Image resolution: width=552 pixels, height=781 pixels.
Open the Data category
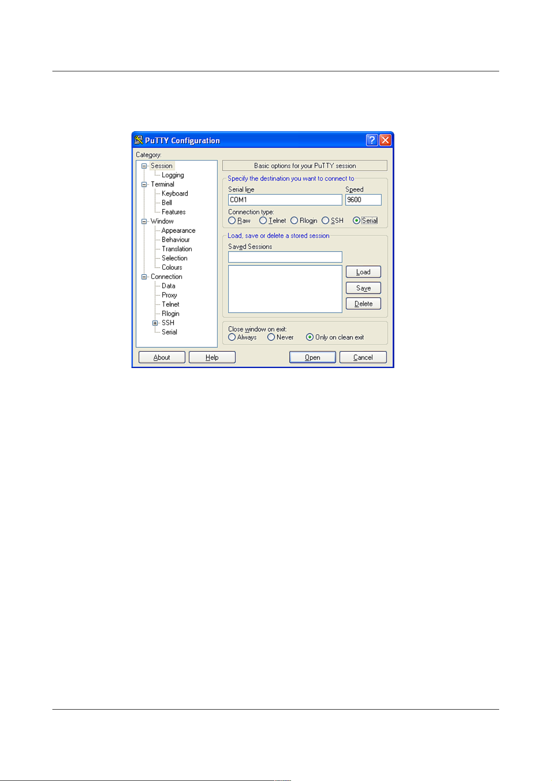(x=169, y=286)
